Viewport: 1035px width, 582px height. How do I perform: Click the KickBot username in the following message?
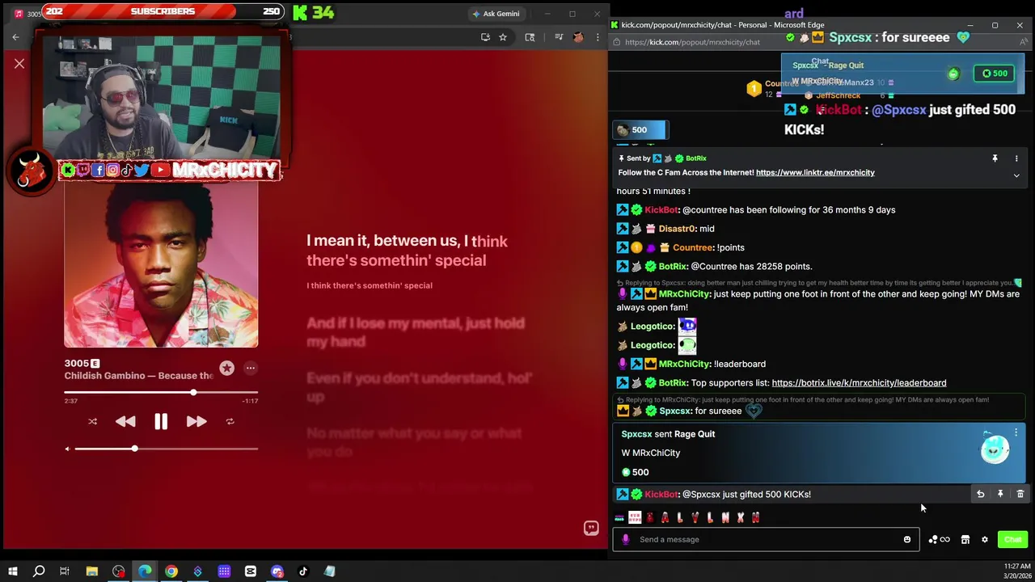coord(661,209)
